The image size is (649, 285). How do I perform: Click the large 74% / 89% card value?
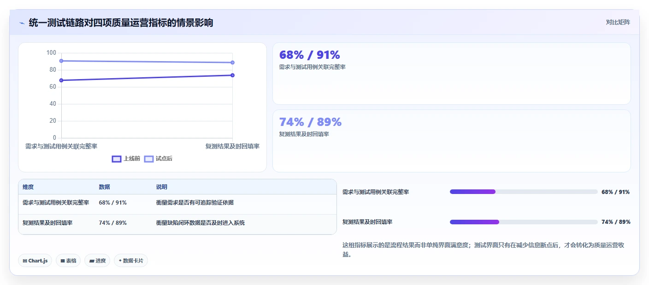[310, 122]
